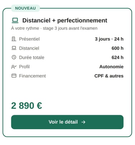Click the credit card icon beside Financement
This screenshot has width=135, height=145.
click(x=14, y=76)
